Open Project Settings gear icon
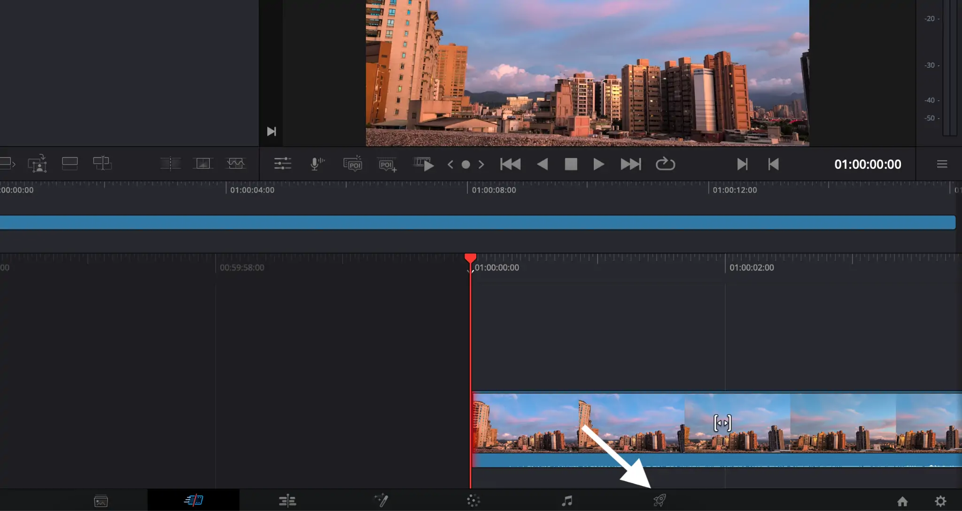Viewport: 962px width, 511px height. pos(940,501)
